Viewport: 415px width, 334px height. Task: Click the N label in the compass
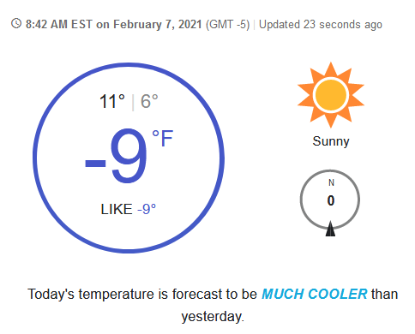tap(331, 182)
